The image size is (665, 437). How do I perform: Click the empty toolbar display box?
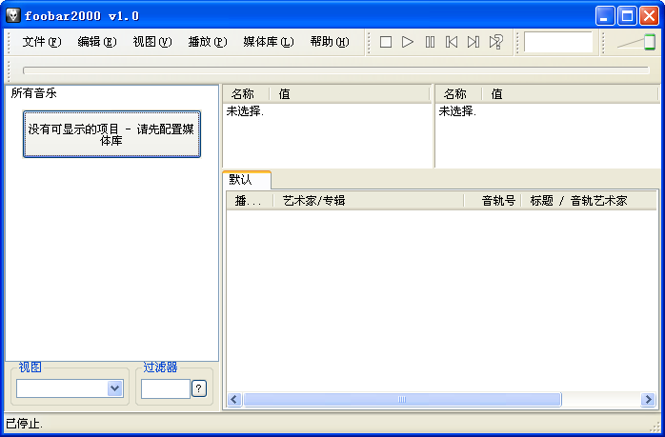tap(558, 42)
